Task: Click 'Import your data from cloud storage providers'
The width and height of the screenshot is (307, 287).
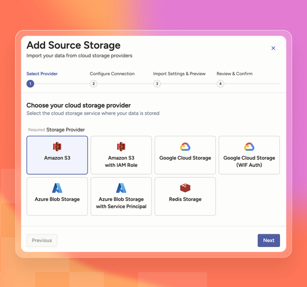Action: point(79,56)
